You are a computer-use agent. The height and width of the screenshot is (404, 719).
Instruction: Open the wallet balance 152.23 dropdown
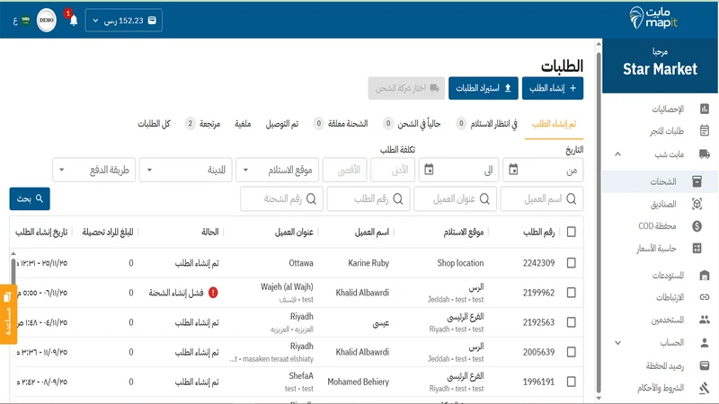124,21
